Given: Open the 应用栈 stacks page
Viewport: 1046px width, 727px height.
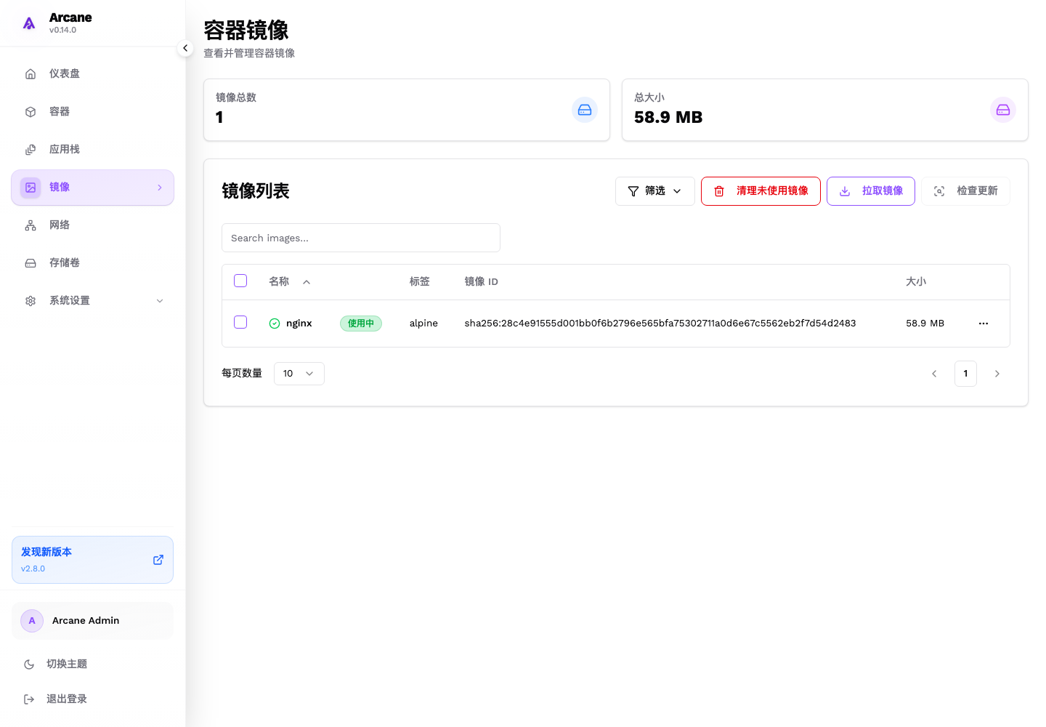Looking at the screenshot, I should tap(92, 149).
